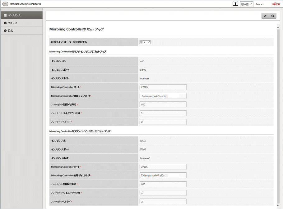The height and width of the screenshot is (209, 283).
Task: Select ウォレット in the sidebar
Action: [x=21, y=23]
